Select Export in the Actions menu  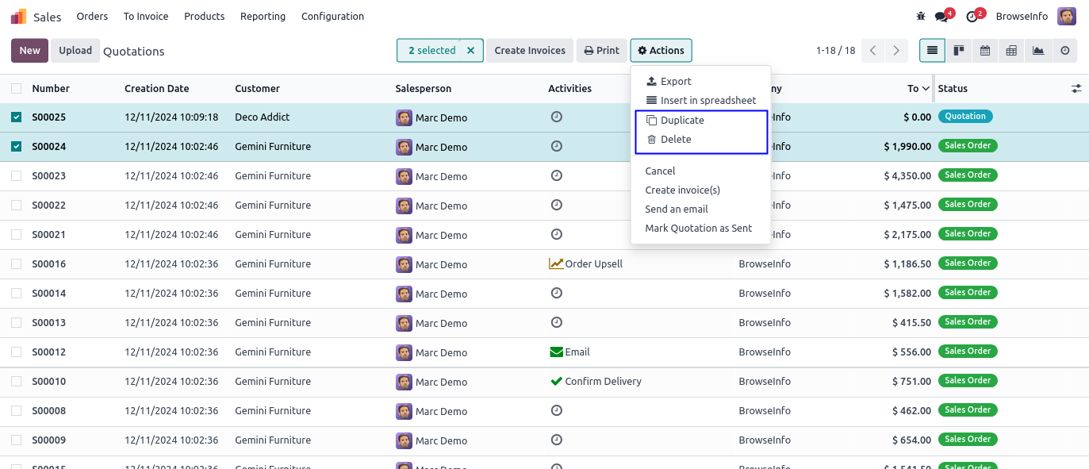pyautogui.click(x=675, y=82)
